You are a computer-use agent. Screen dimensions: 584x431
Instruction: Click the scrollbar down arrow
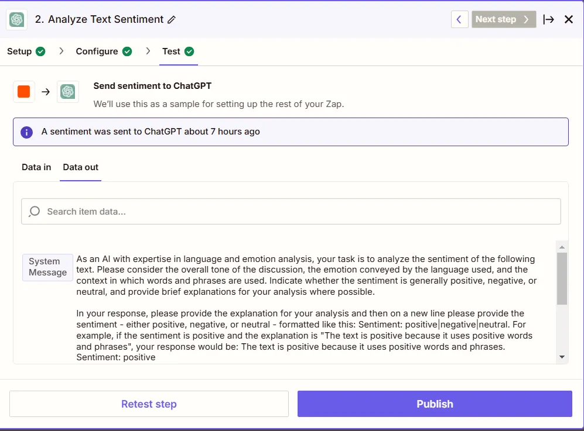click(562, 356)
